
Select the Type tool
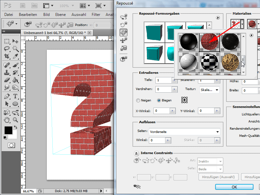[x=15, y=96]
